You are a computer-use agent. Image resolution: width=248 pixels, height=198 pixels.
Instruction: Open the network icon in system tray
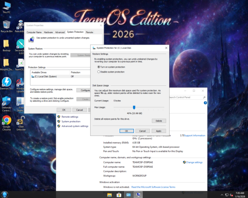pos(227,195)
